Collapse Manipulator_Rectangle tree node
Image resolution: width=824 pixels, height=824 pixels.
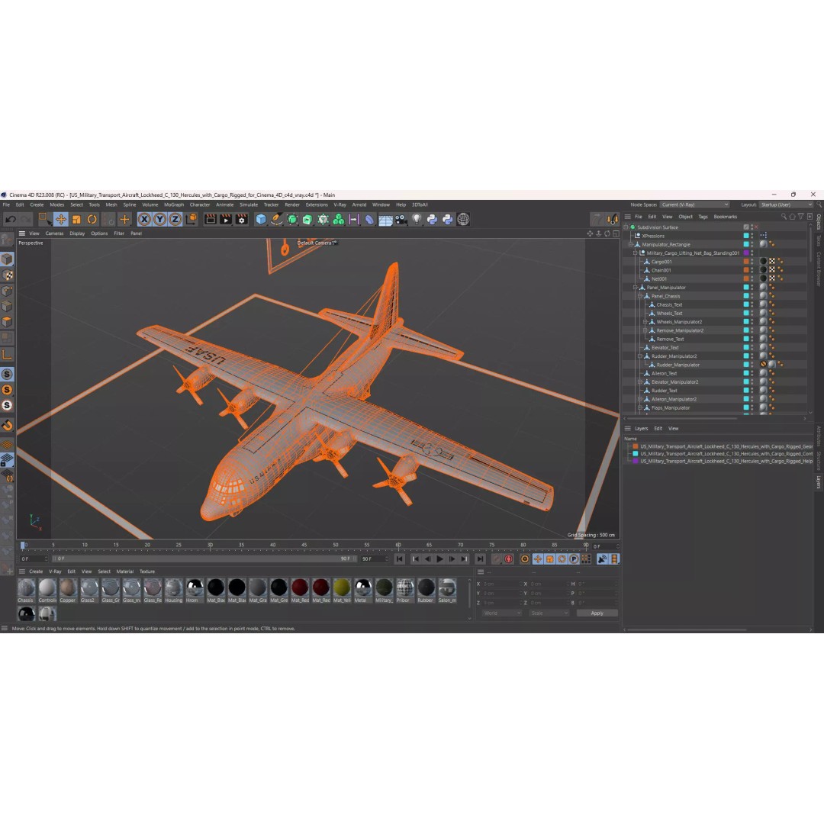pyautogui.click(x=631, y=244)
